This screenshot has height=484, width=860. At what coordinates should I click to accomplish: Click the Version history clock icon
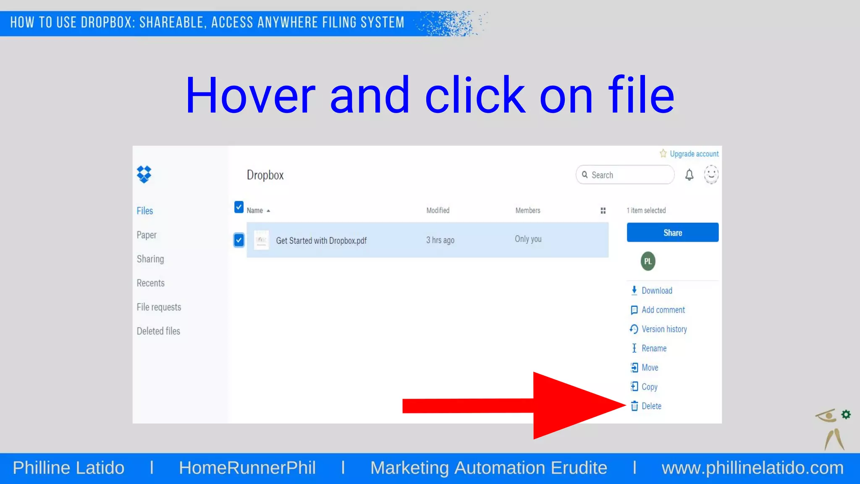[634, 329]
